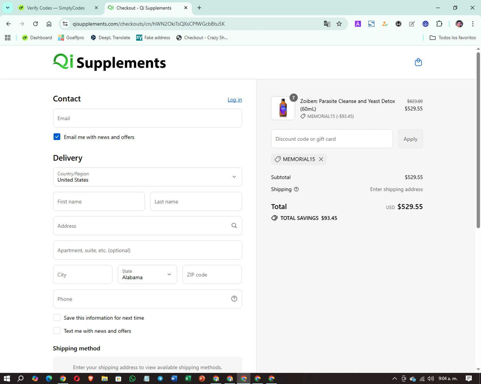Screen dimensions: 481x384
Task: Open the shopping cart bag icon
Action: pos(418,62)
